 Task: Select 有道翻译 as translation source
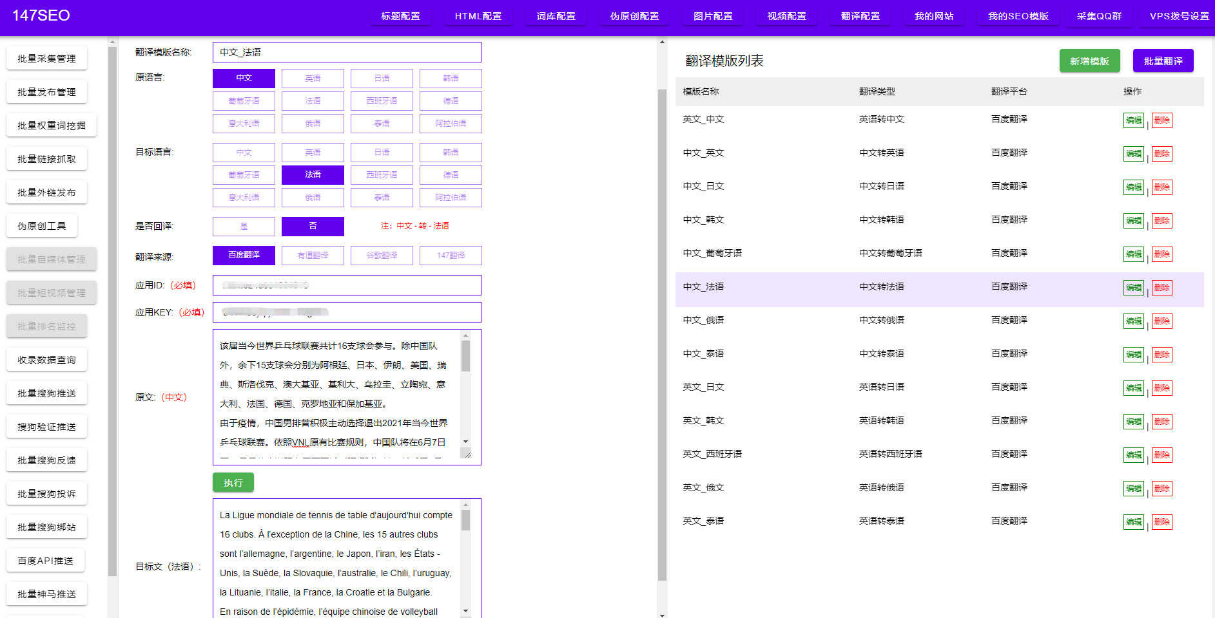coord(313,256)
